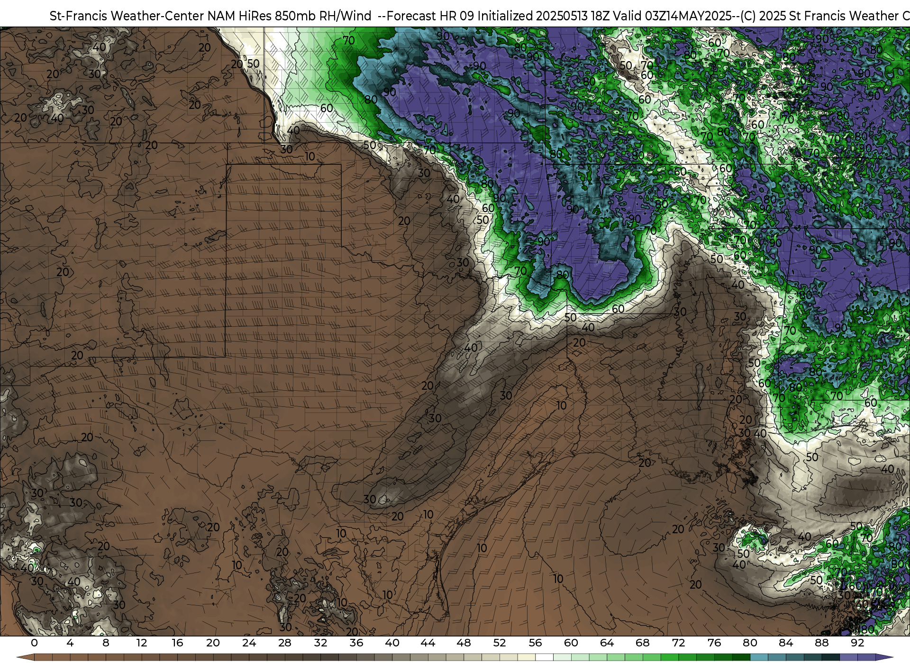
Task: Click the colorbar tick label '24'
Action: point(249,643)
